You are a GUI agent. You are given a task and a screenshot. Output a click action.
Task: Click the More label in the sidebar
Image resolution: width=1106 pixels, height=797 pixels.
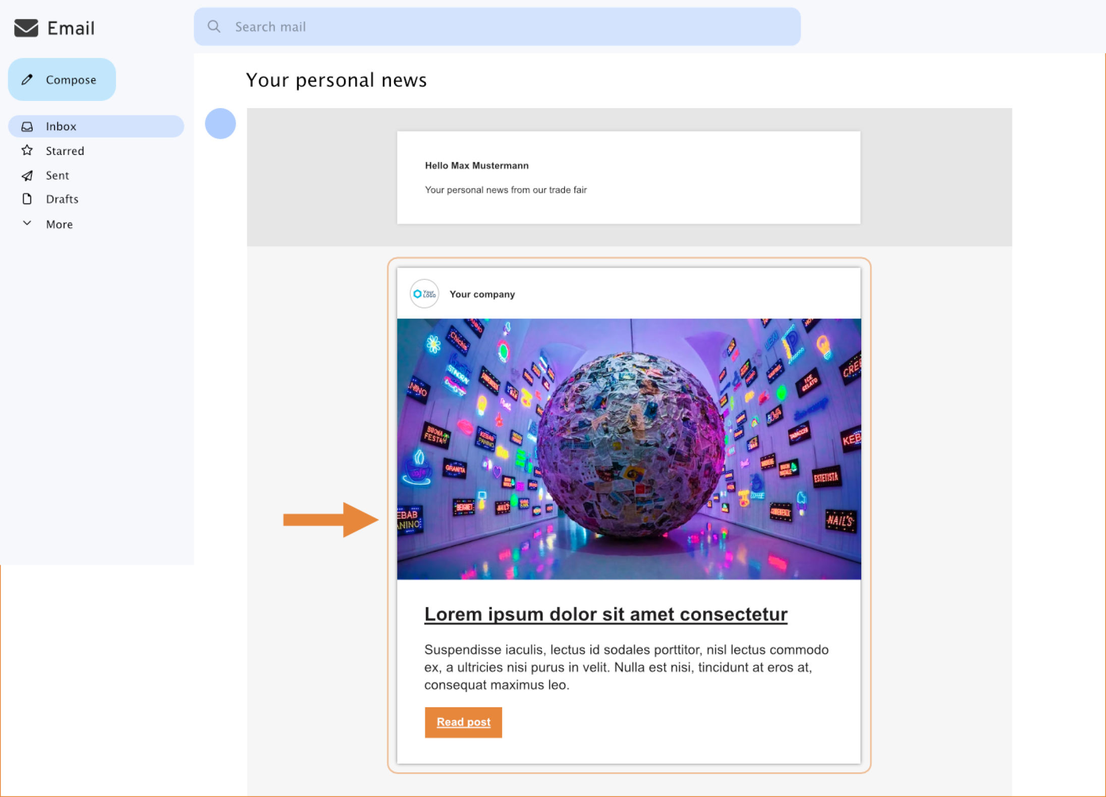pos(60,225)
